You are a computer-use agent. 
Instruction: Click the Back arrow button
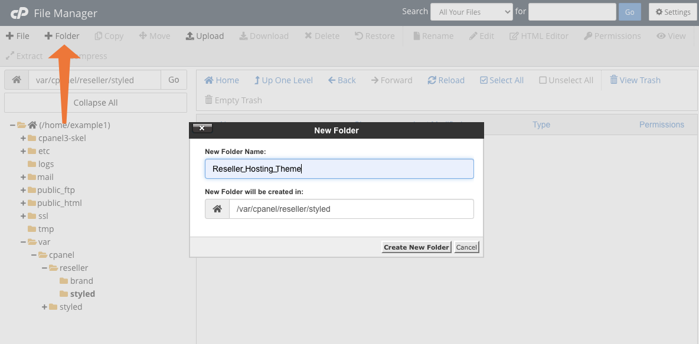332,80
